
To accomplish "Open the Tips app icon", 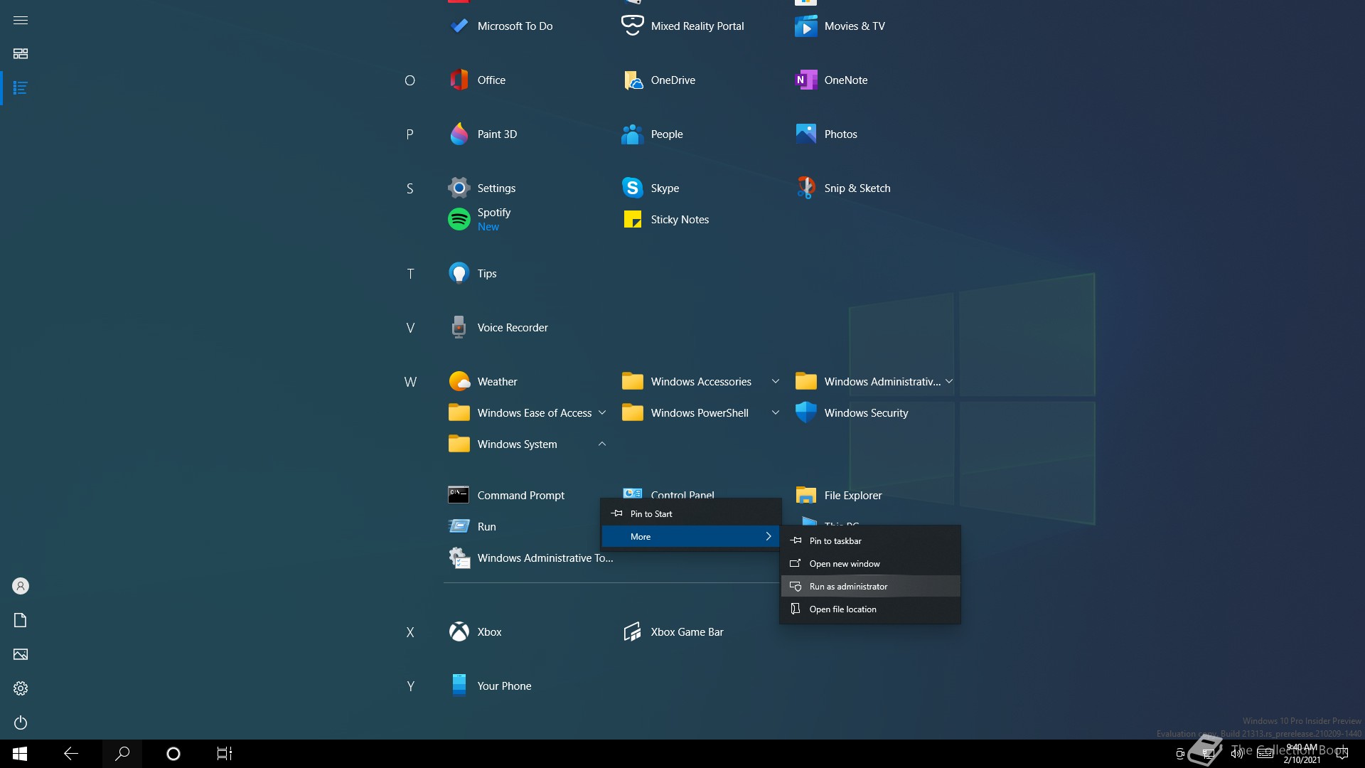I will tap(459, 274).
